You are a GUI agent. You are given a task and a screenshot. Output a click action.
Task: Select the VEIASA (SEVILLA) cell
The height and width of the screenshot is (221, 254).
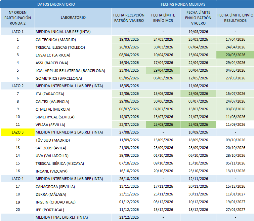73,125
